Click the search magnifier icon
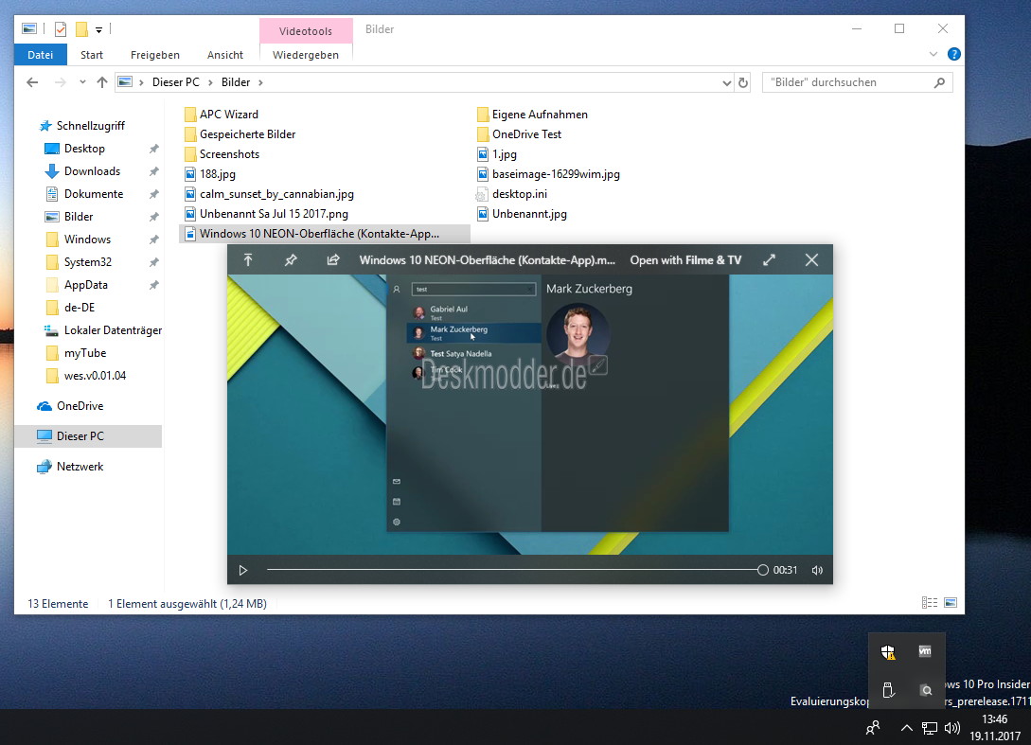 pyautogui.click(x=939, y=82)
